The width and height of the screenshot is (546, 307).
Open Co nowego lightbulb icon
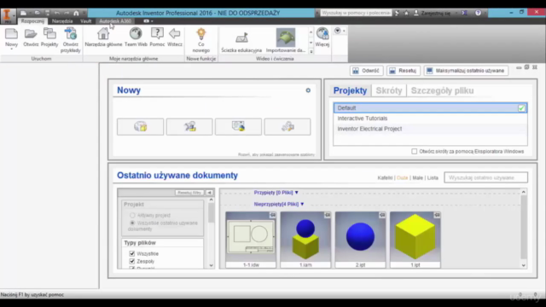coord(201,34)
